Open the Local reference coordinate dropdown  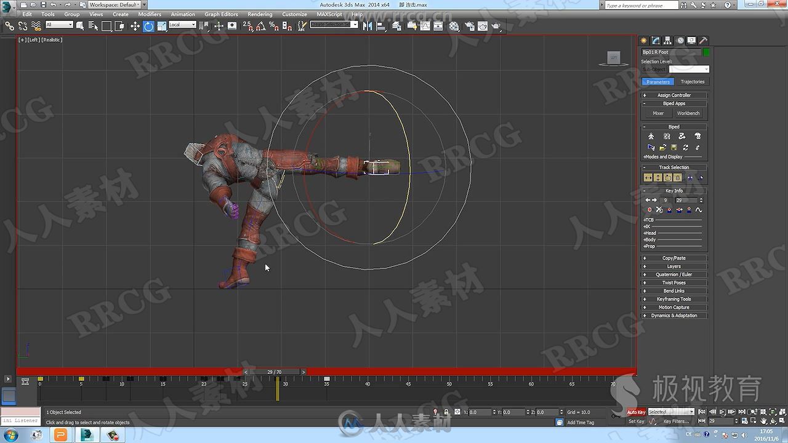click(x=182, y=25)
